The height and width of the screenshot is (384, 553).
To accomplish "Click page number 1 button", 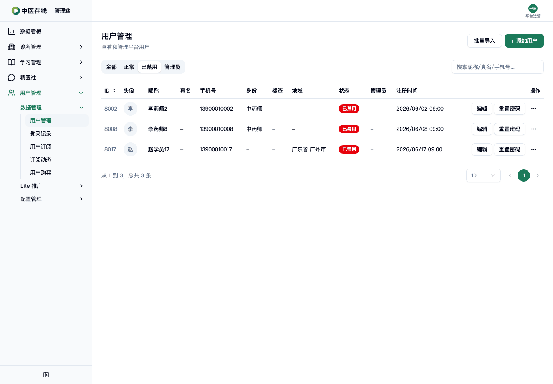I will point(524,175).
